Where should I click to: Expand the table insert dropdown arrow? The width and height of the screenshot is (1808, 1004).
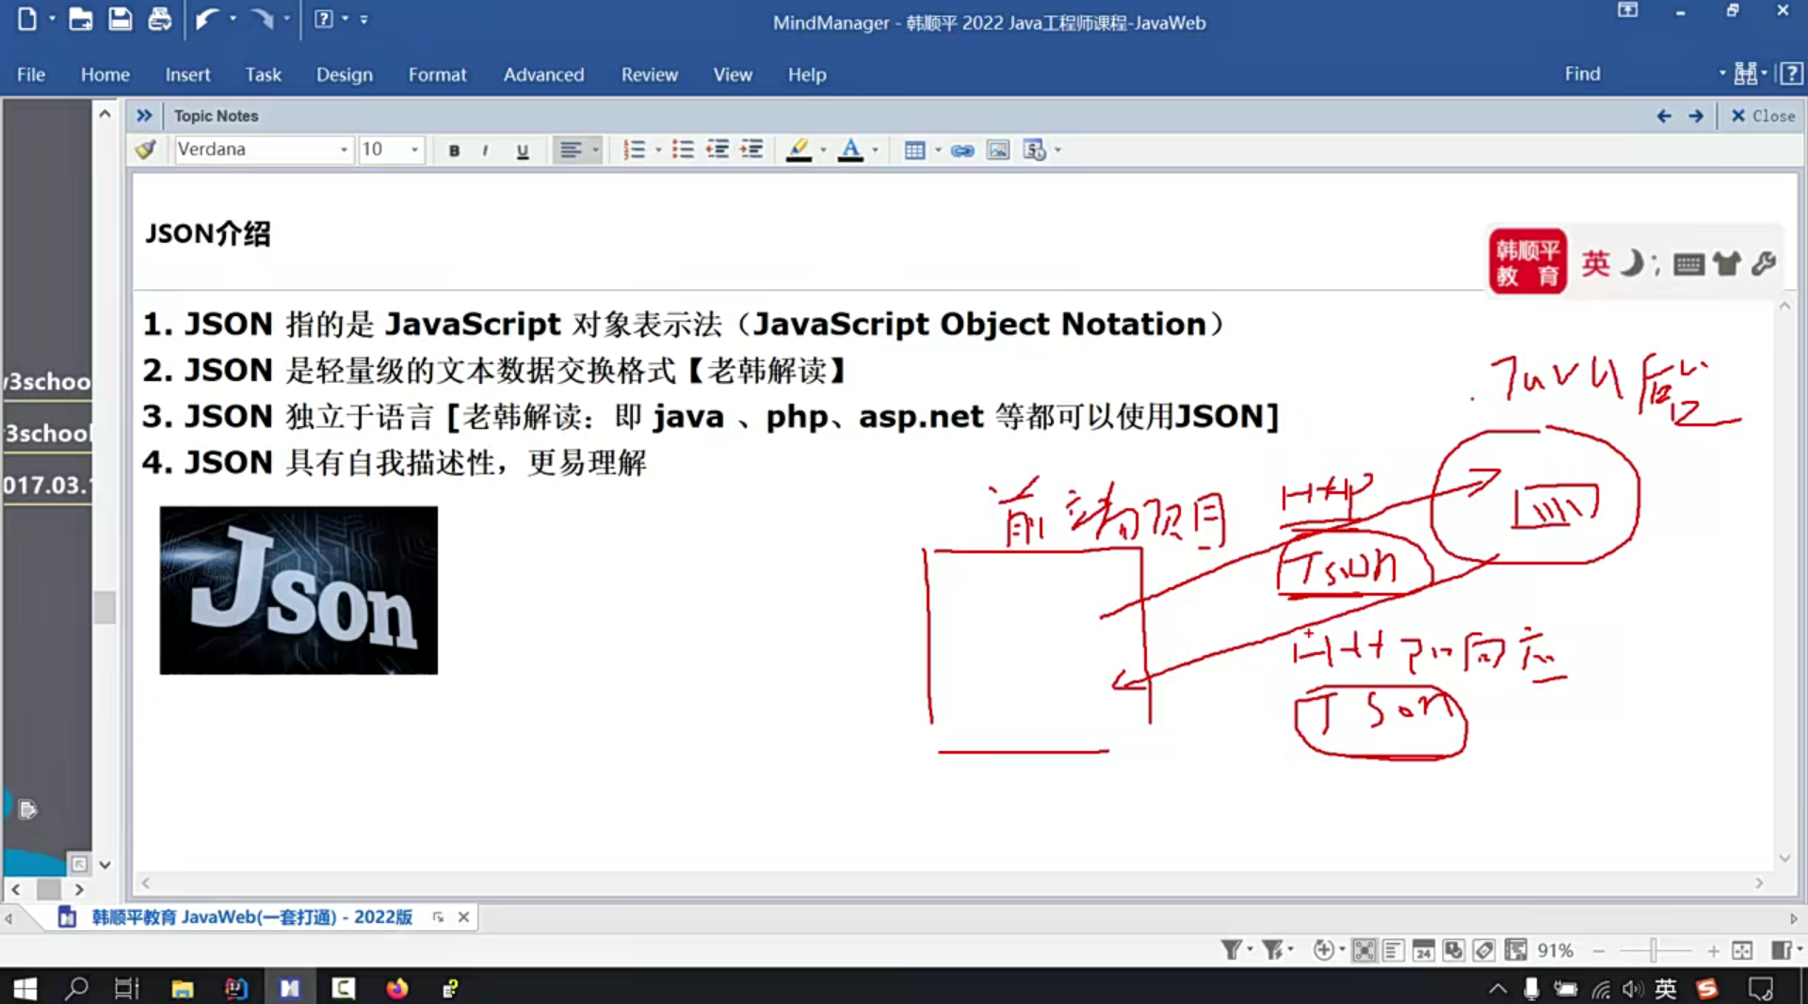click(938, 150)
